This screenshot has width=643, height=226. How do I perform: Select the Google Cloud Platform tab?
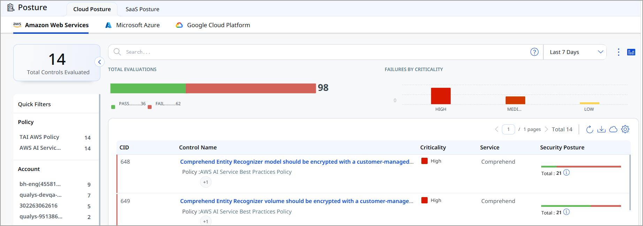pyautogui.click(x=213, y=25)
